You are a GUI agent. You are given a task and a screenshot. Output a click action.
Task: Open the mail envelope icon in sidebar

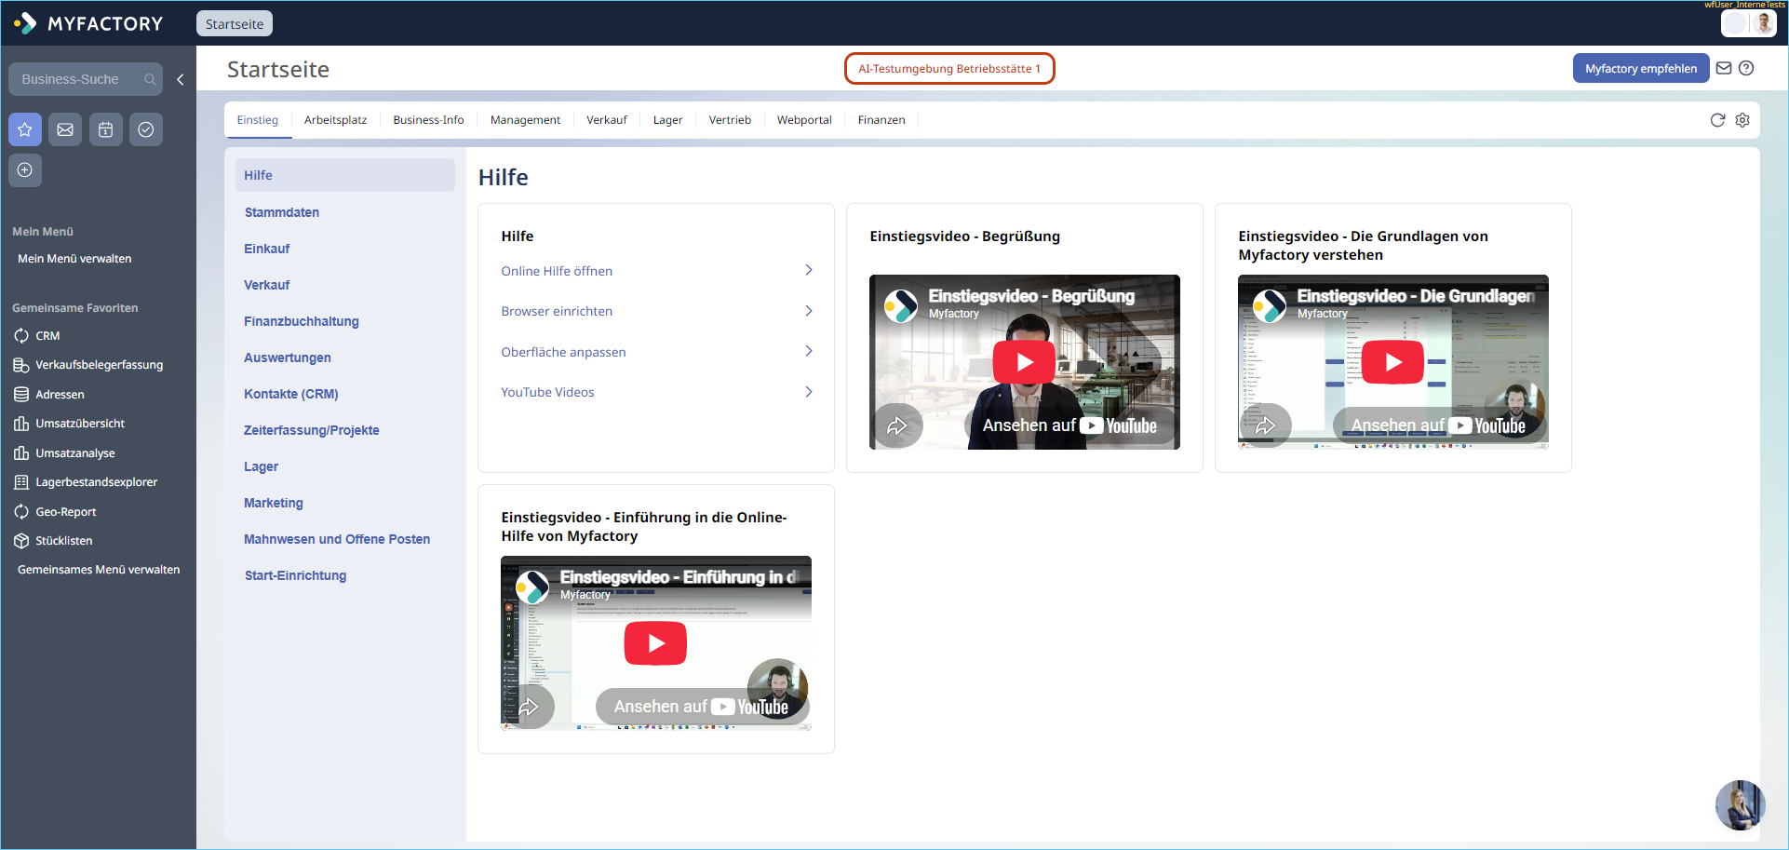pyautogui.click(x=65, y=129)
